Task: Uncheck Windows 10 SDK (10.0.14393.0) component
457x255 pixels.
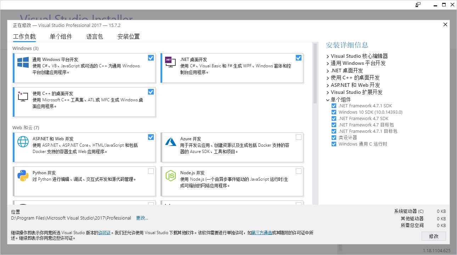Action: click(x=334, y=112)
